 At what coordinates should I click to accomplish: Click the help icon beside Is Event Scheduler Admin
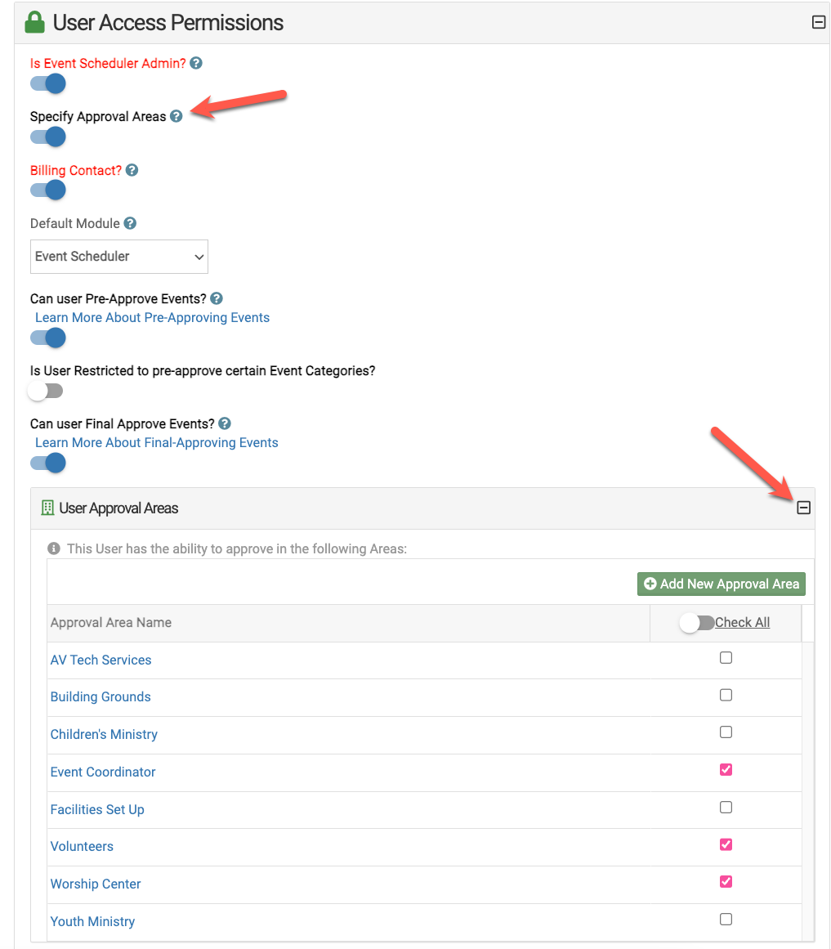(195, 63)
